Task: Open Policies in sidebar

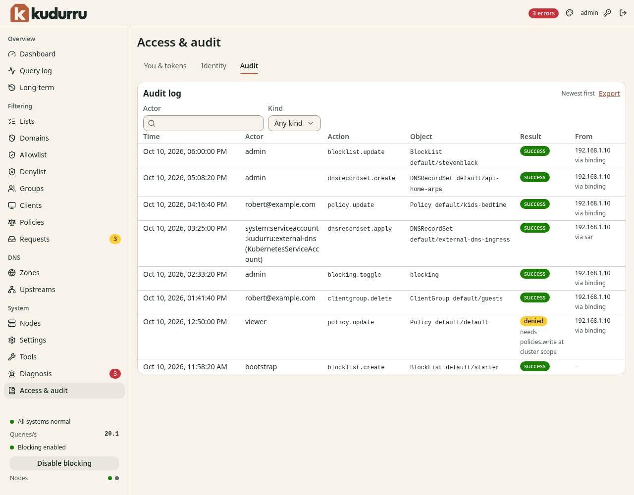Action: point(64,222)
